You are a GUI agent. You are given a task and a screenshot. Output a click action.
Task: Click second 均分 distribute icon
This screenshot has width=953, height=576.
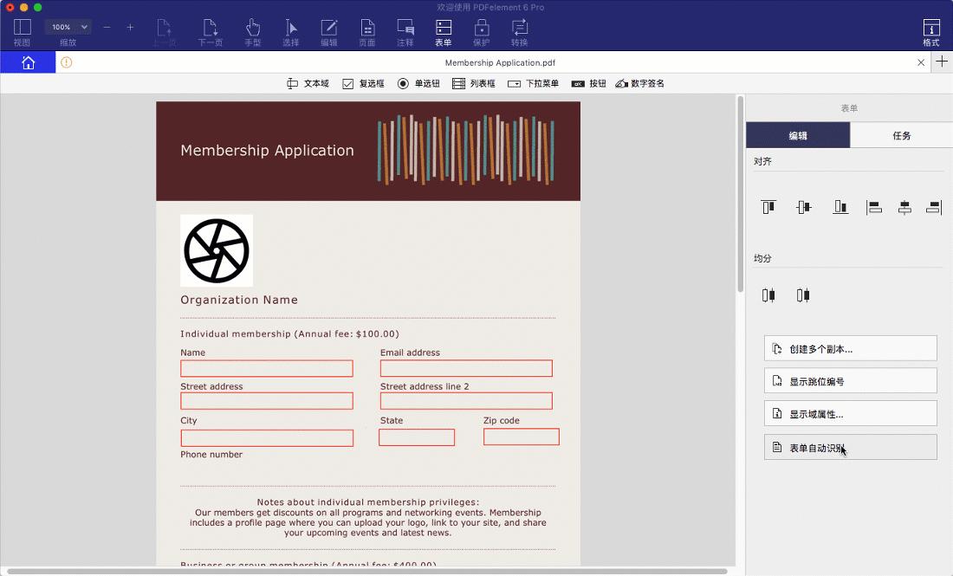click(803, 295)
